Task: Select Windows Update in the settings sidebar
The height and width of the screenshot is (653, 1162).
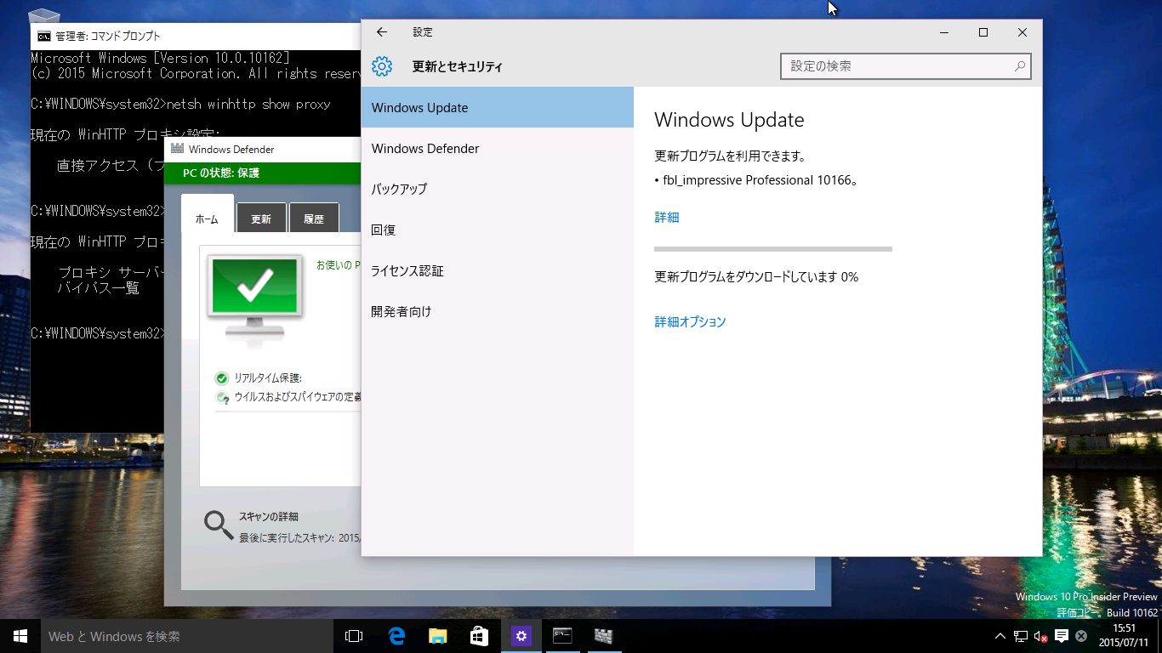Action: click(498, 108)
